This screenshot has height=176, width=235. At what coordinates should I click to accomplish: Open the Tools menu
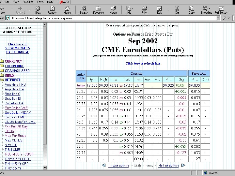point(40,2)
